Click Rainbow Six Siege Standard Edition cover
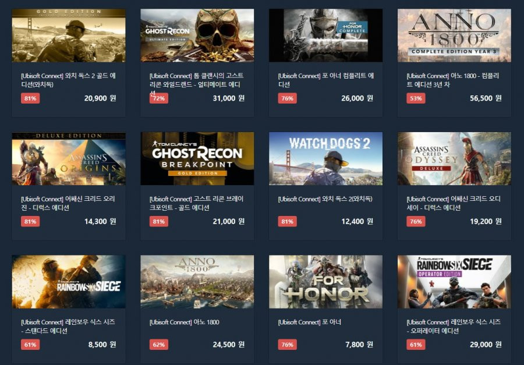The height and width of the screenshot is (365, 524). coord(69,282)
